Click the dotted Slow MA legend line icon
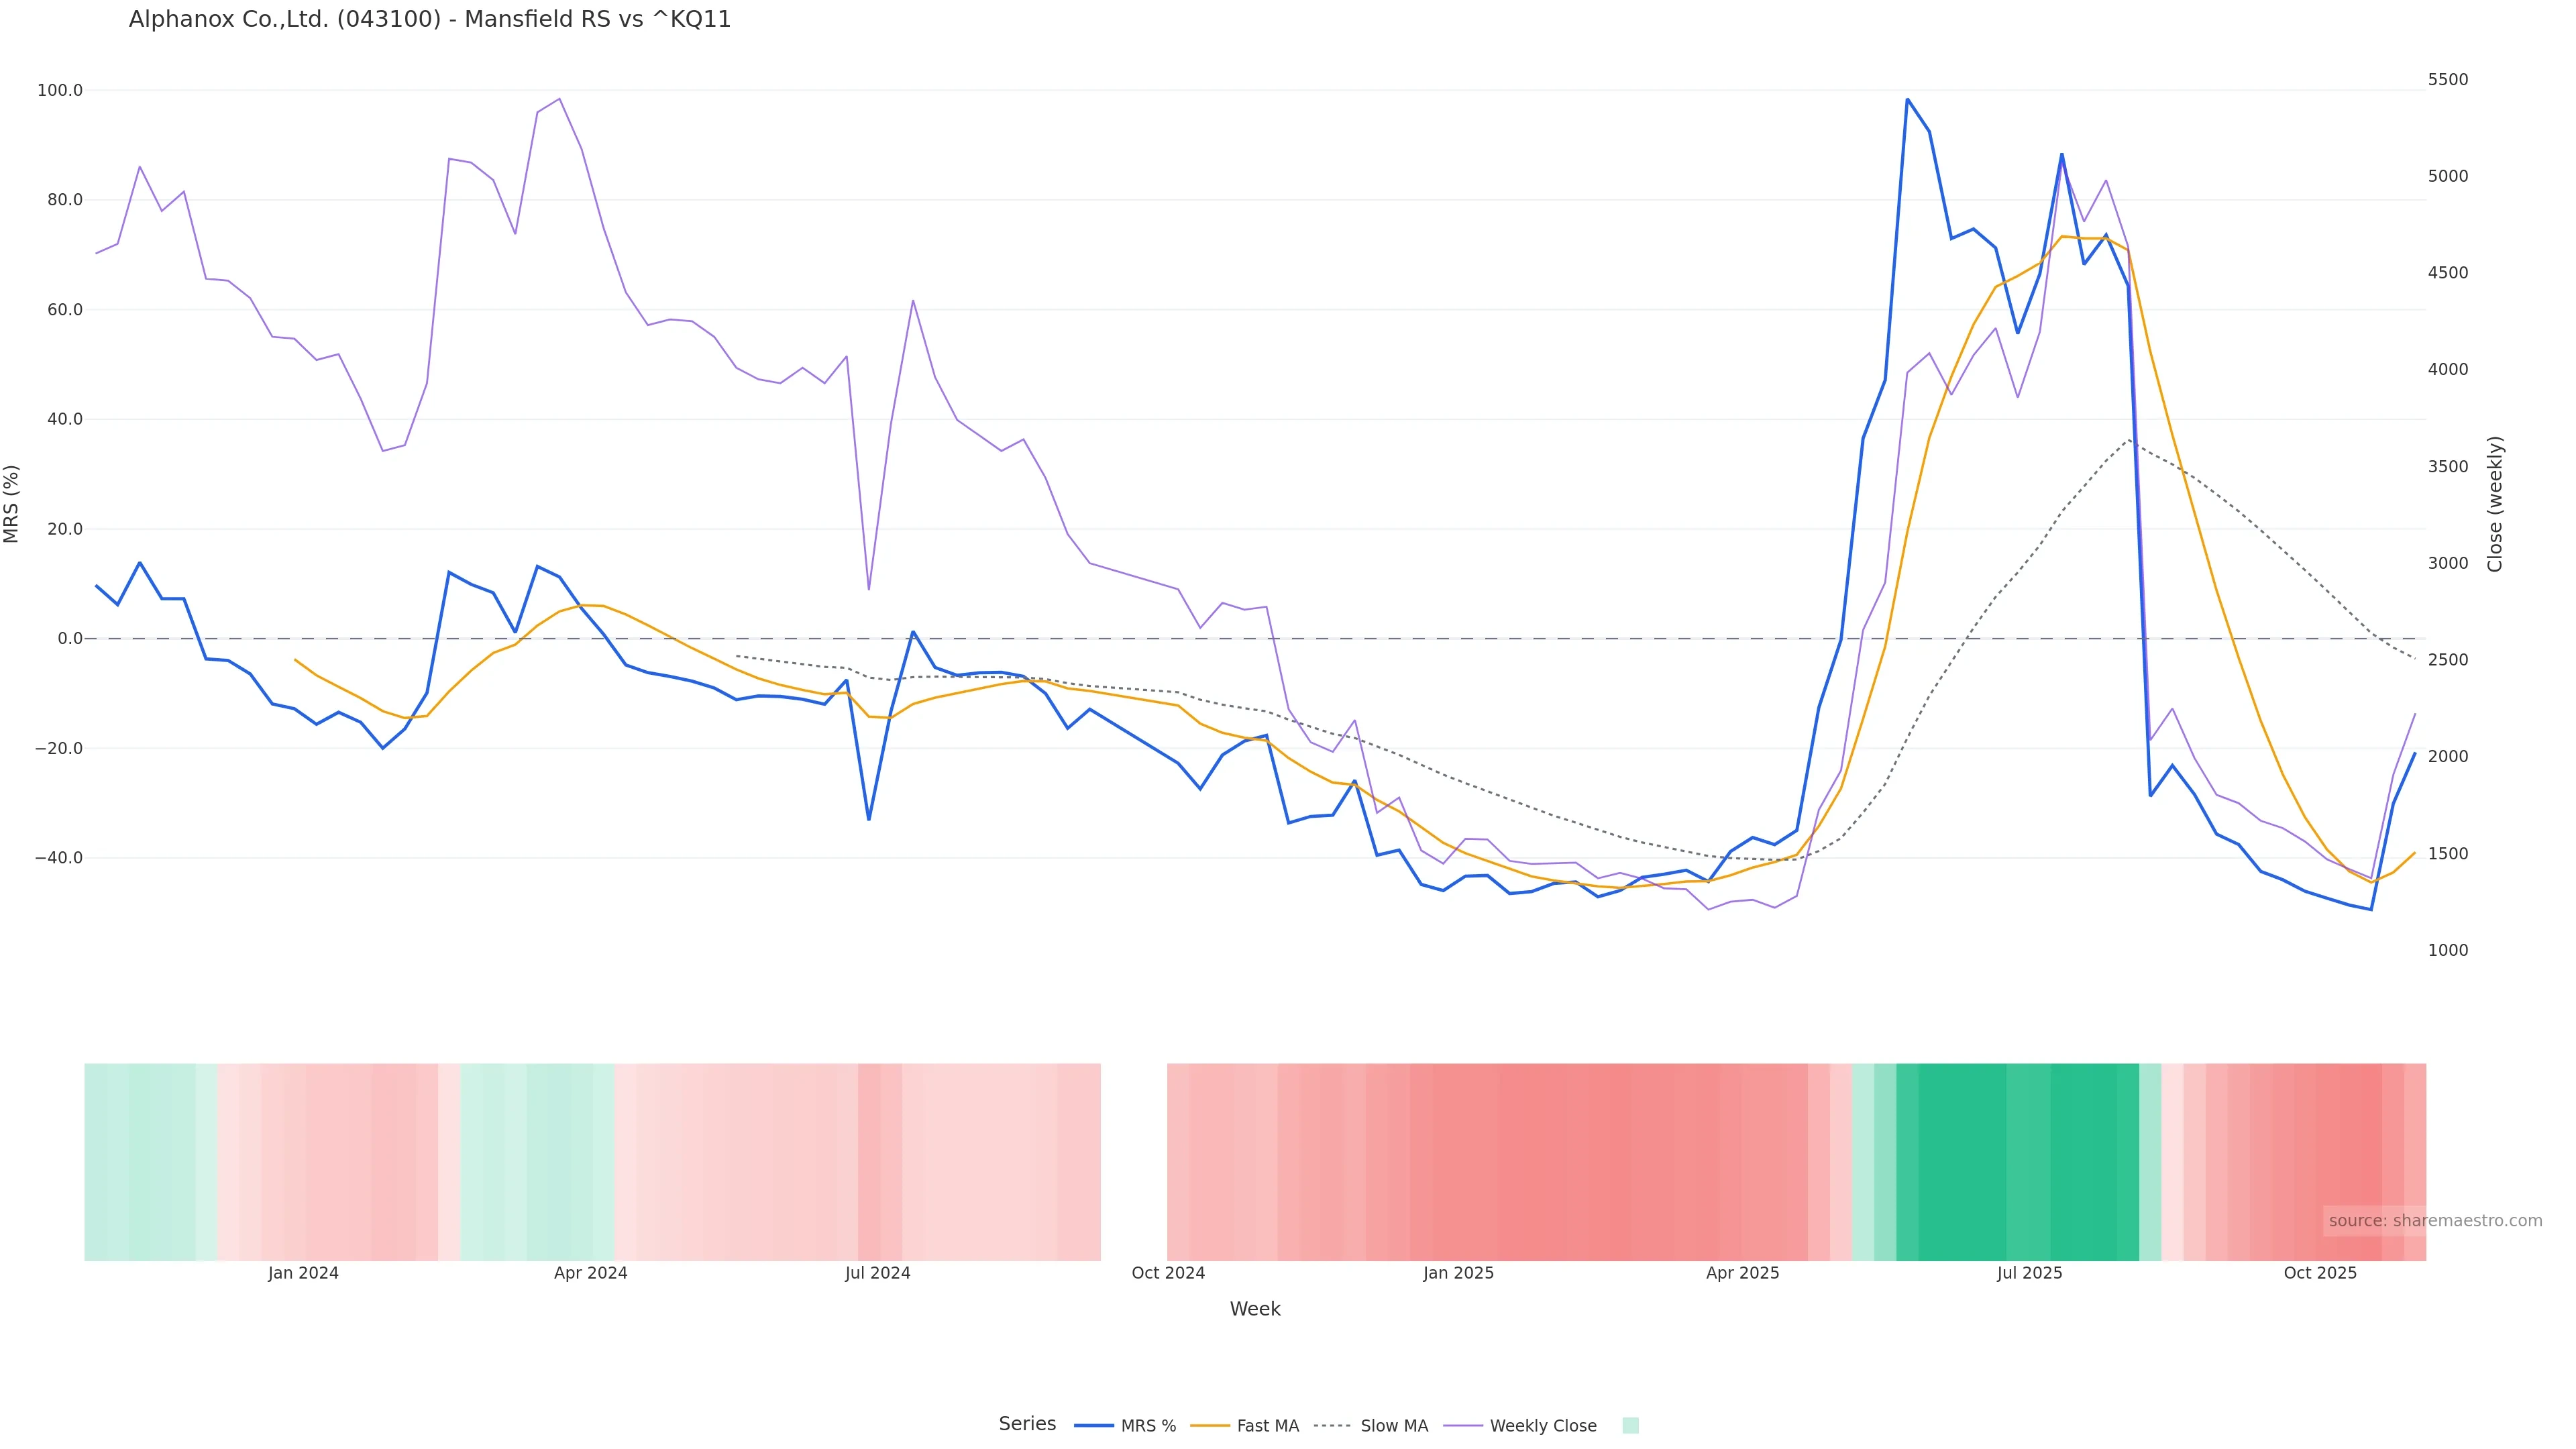 pos(1332,1426)
